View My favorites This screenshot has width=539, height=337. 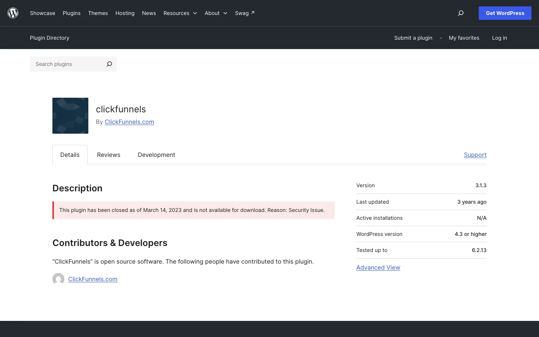click(464, 38)
